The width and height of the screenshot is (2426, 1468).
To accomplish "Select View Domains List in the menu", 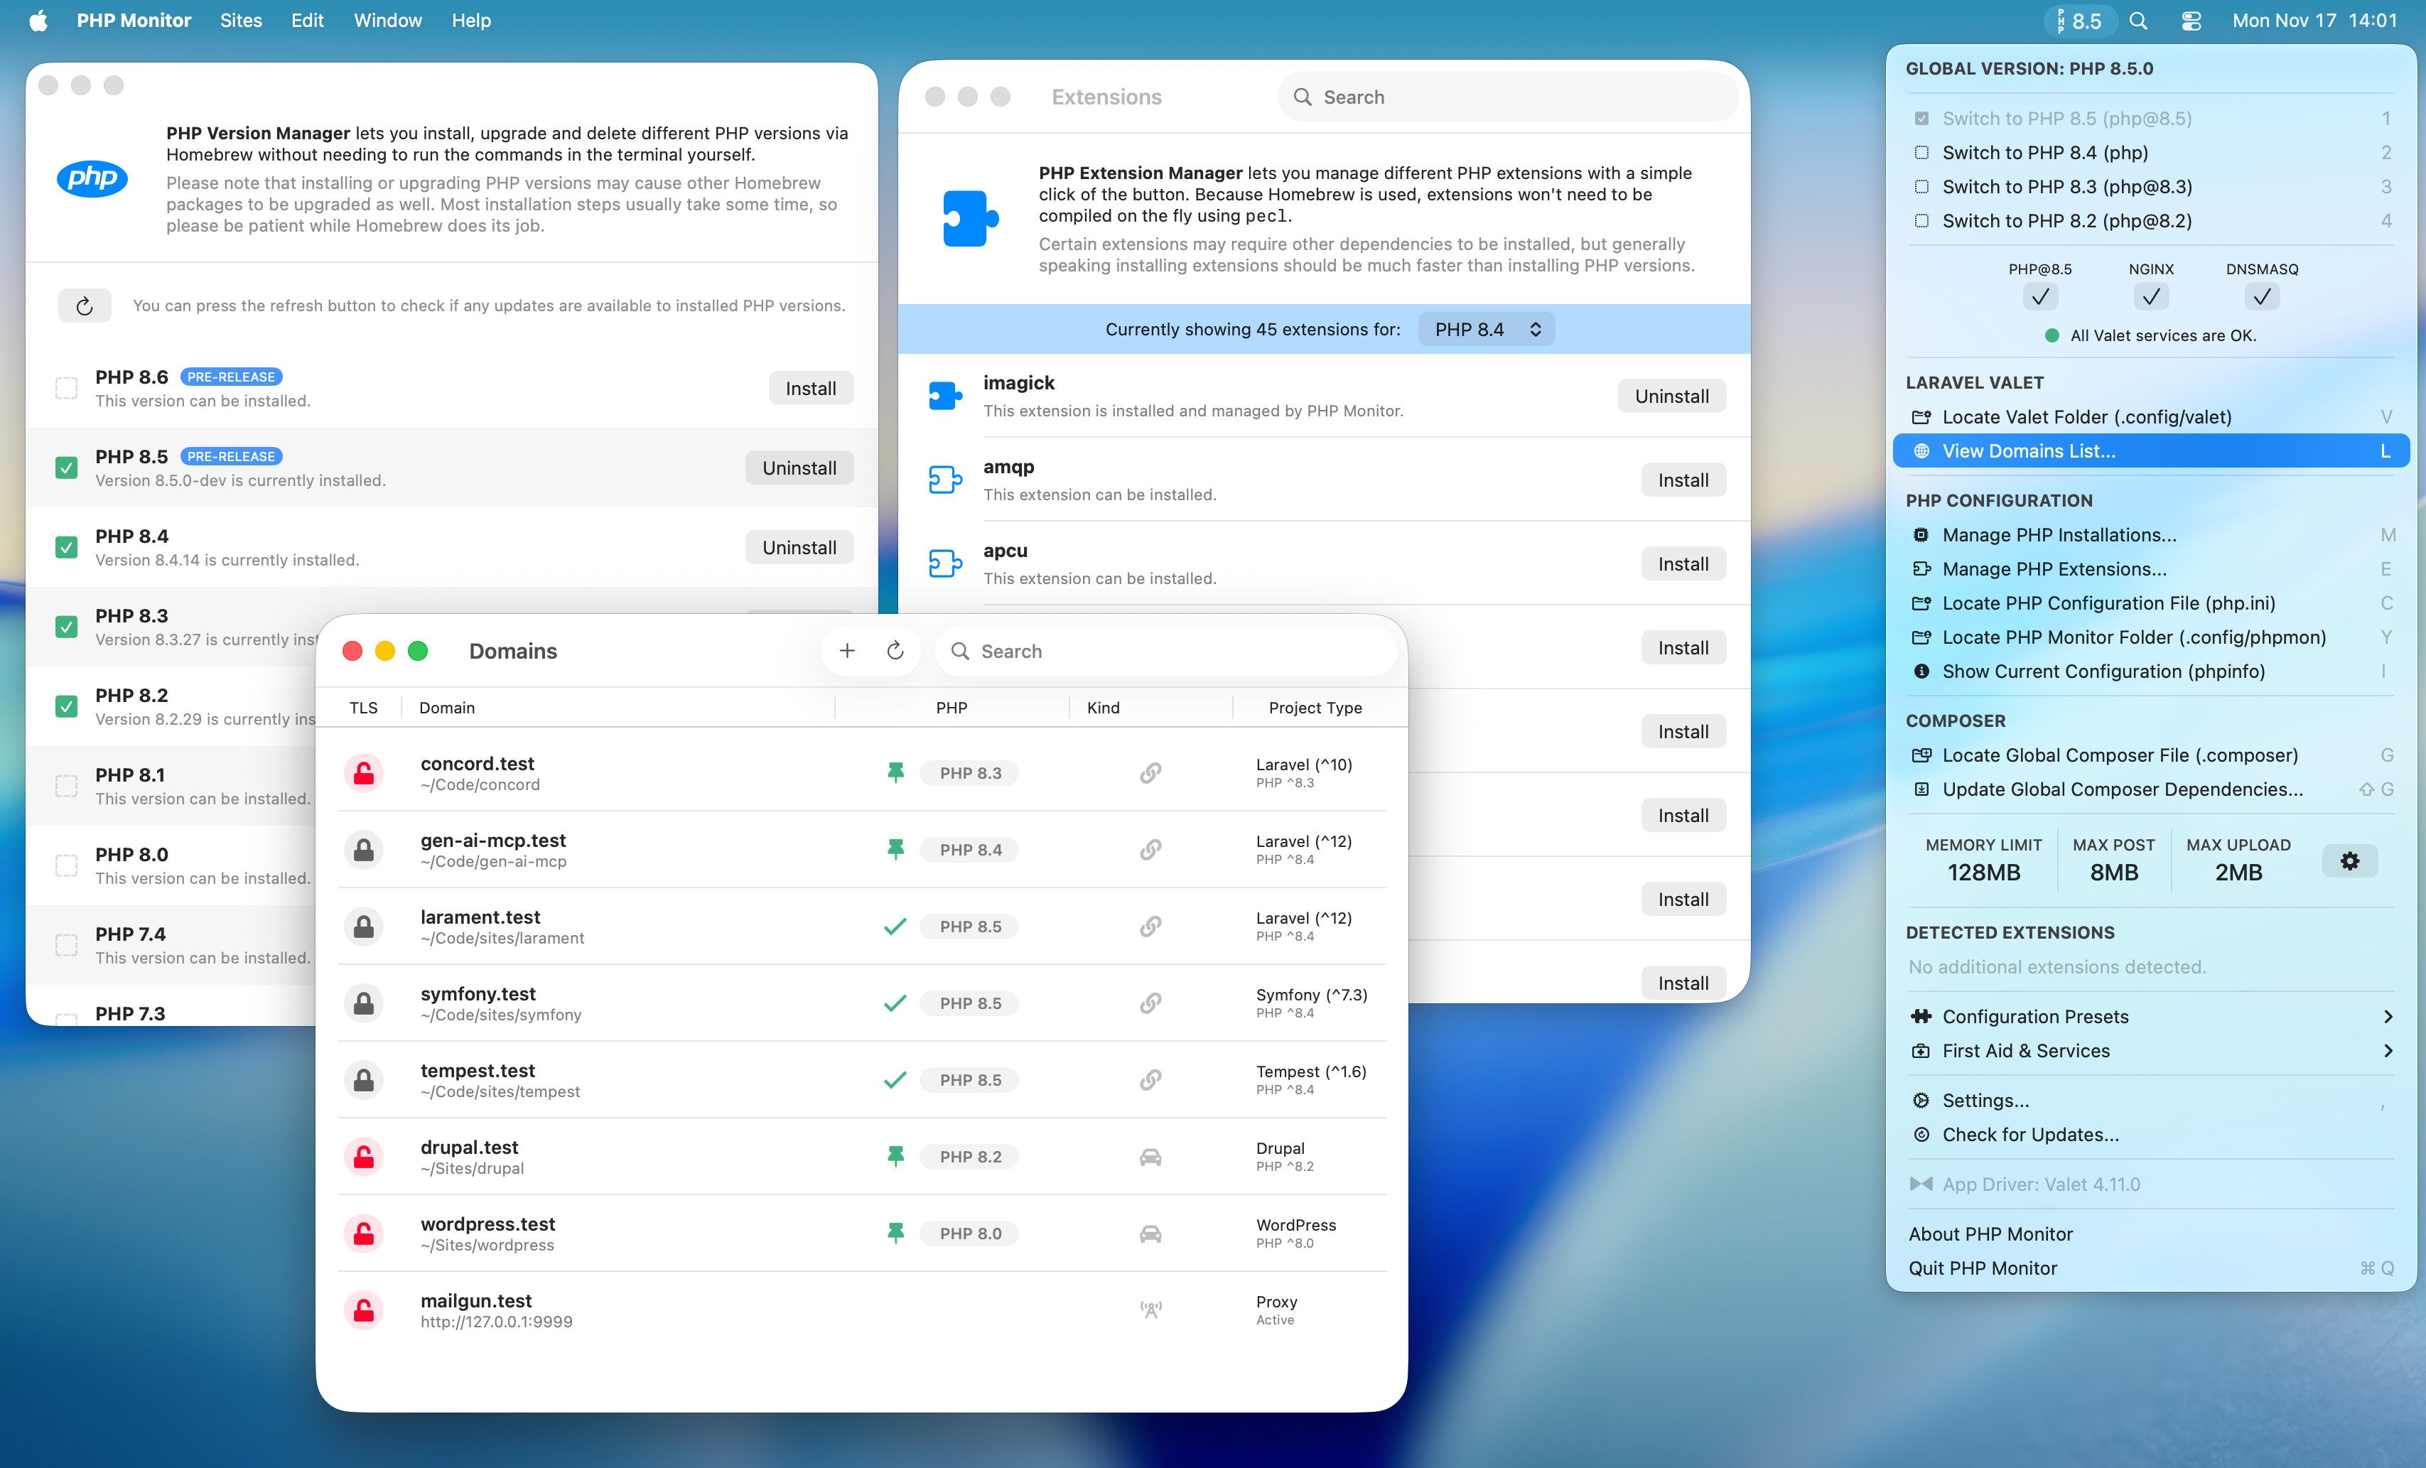I will pos(2028,450).
